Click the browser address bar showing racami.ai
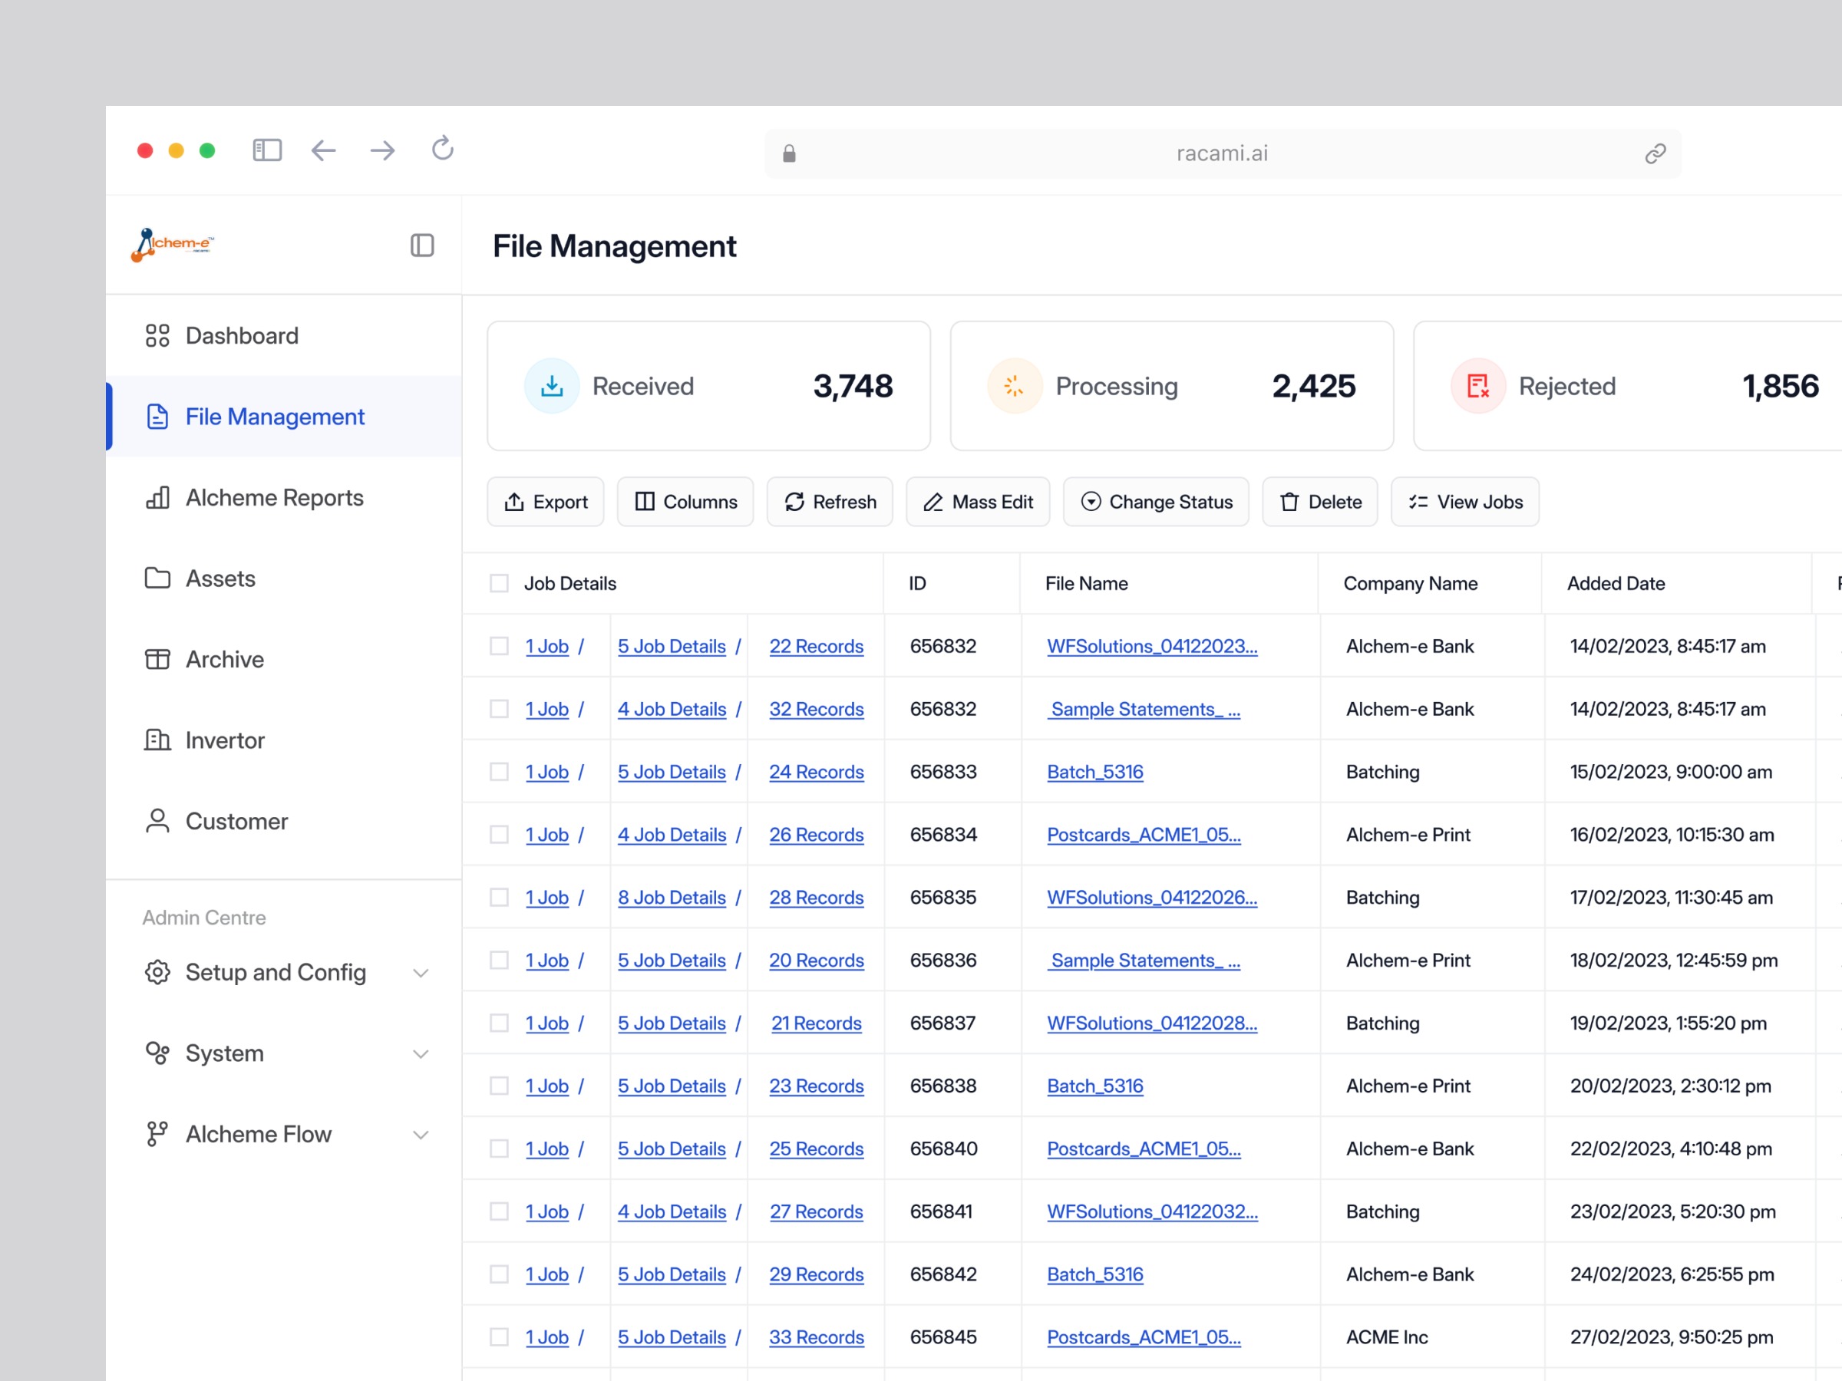This screenshot has width=1842, height=1381. point(1222,153)
